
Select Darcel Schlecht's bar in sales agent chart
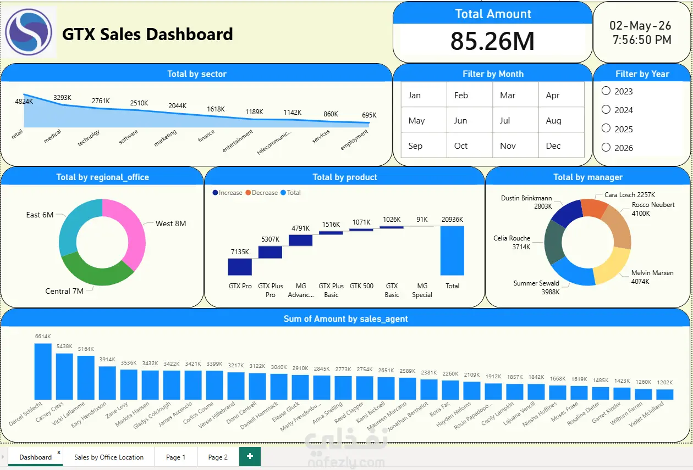click(43, 371)
